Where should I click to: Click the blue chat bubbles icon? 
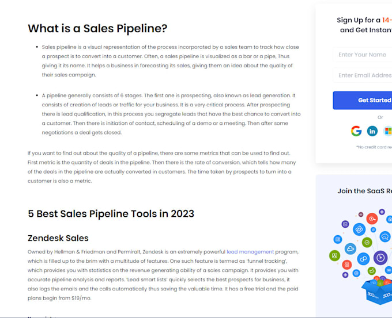point(386,236)
